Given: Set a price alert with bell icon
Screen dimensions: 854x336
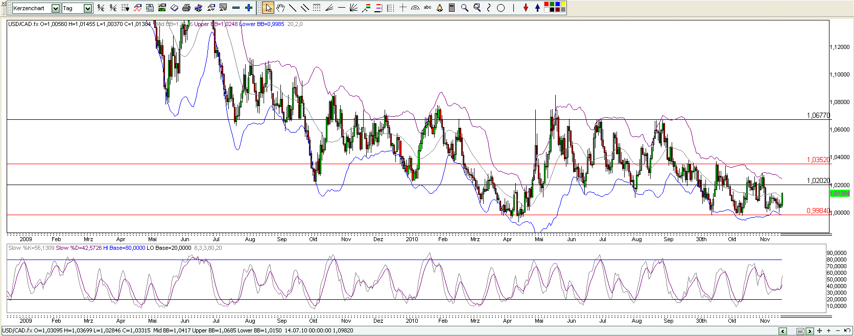Looking at the screenshot, I should 440,8.
